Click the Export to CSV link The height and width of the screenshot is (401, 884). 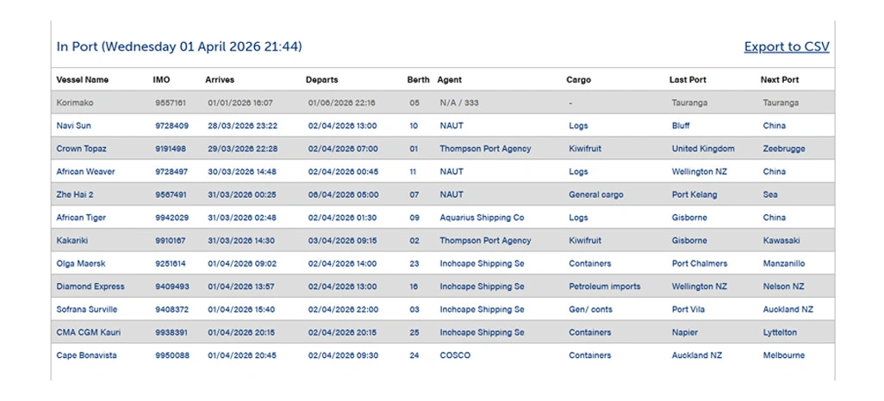[x=786, y=46]
